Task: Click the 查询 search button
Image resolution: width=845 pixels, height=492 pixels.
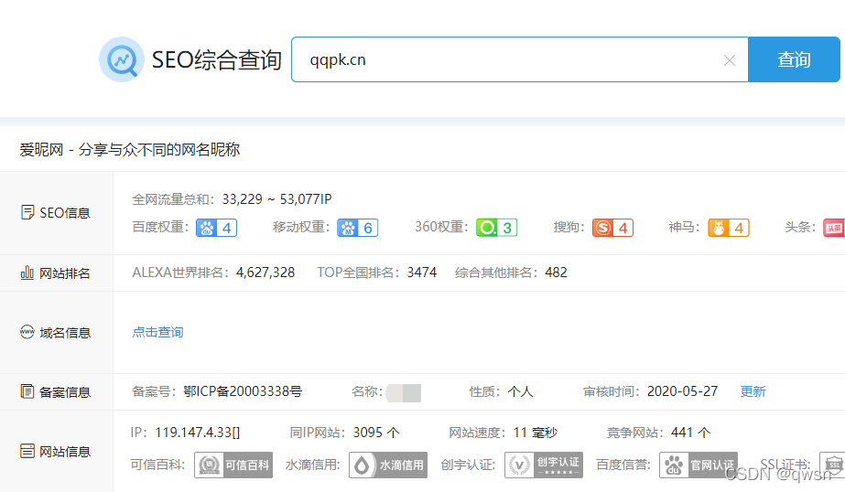Action: click(x=794, y=59)
